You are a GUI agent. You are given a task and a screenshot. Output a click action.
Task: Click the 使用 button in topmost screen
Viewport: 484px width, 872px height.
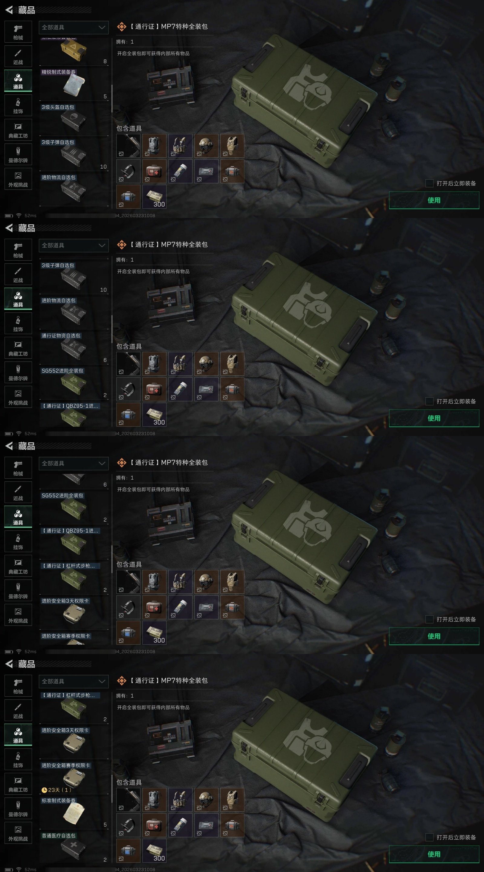pyautogui.click(x=434, y=200)
